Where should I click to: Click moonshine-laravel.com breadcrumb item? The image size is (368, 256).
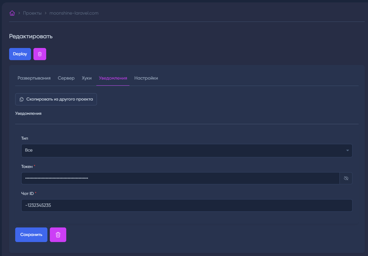click(74, 13)
